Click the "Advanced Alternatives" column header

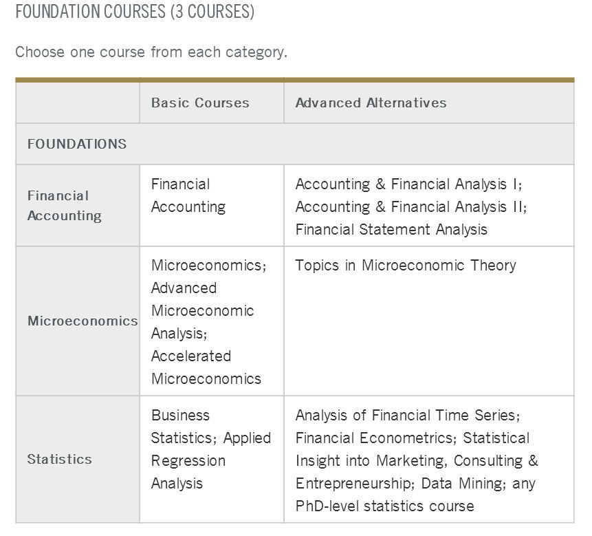[371, 103]
